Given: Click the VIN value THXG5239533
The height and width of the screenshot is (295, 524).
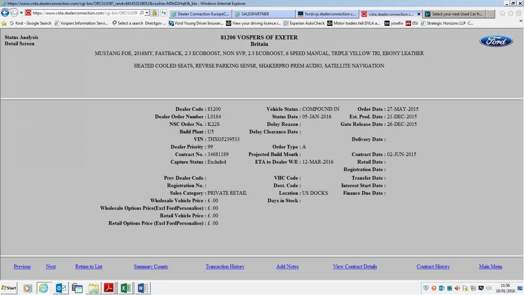Looking at the screenshot, I should click(x=223, y=139).
